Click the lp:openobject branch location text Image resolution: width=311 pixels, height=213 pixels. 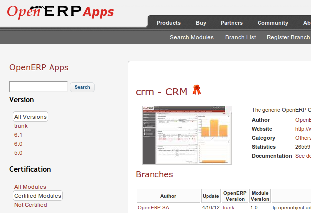click(x=292, y=208)
